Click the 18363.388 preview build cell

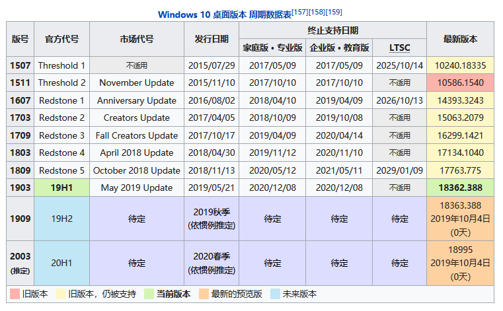pyautogui.click(x=460, y=219)
